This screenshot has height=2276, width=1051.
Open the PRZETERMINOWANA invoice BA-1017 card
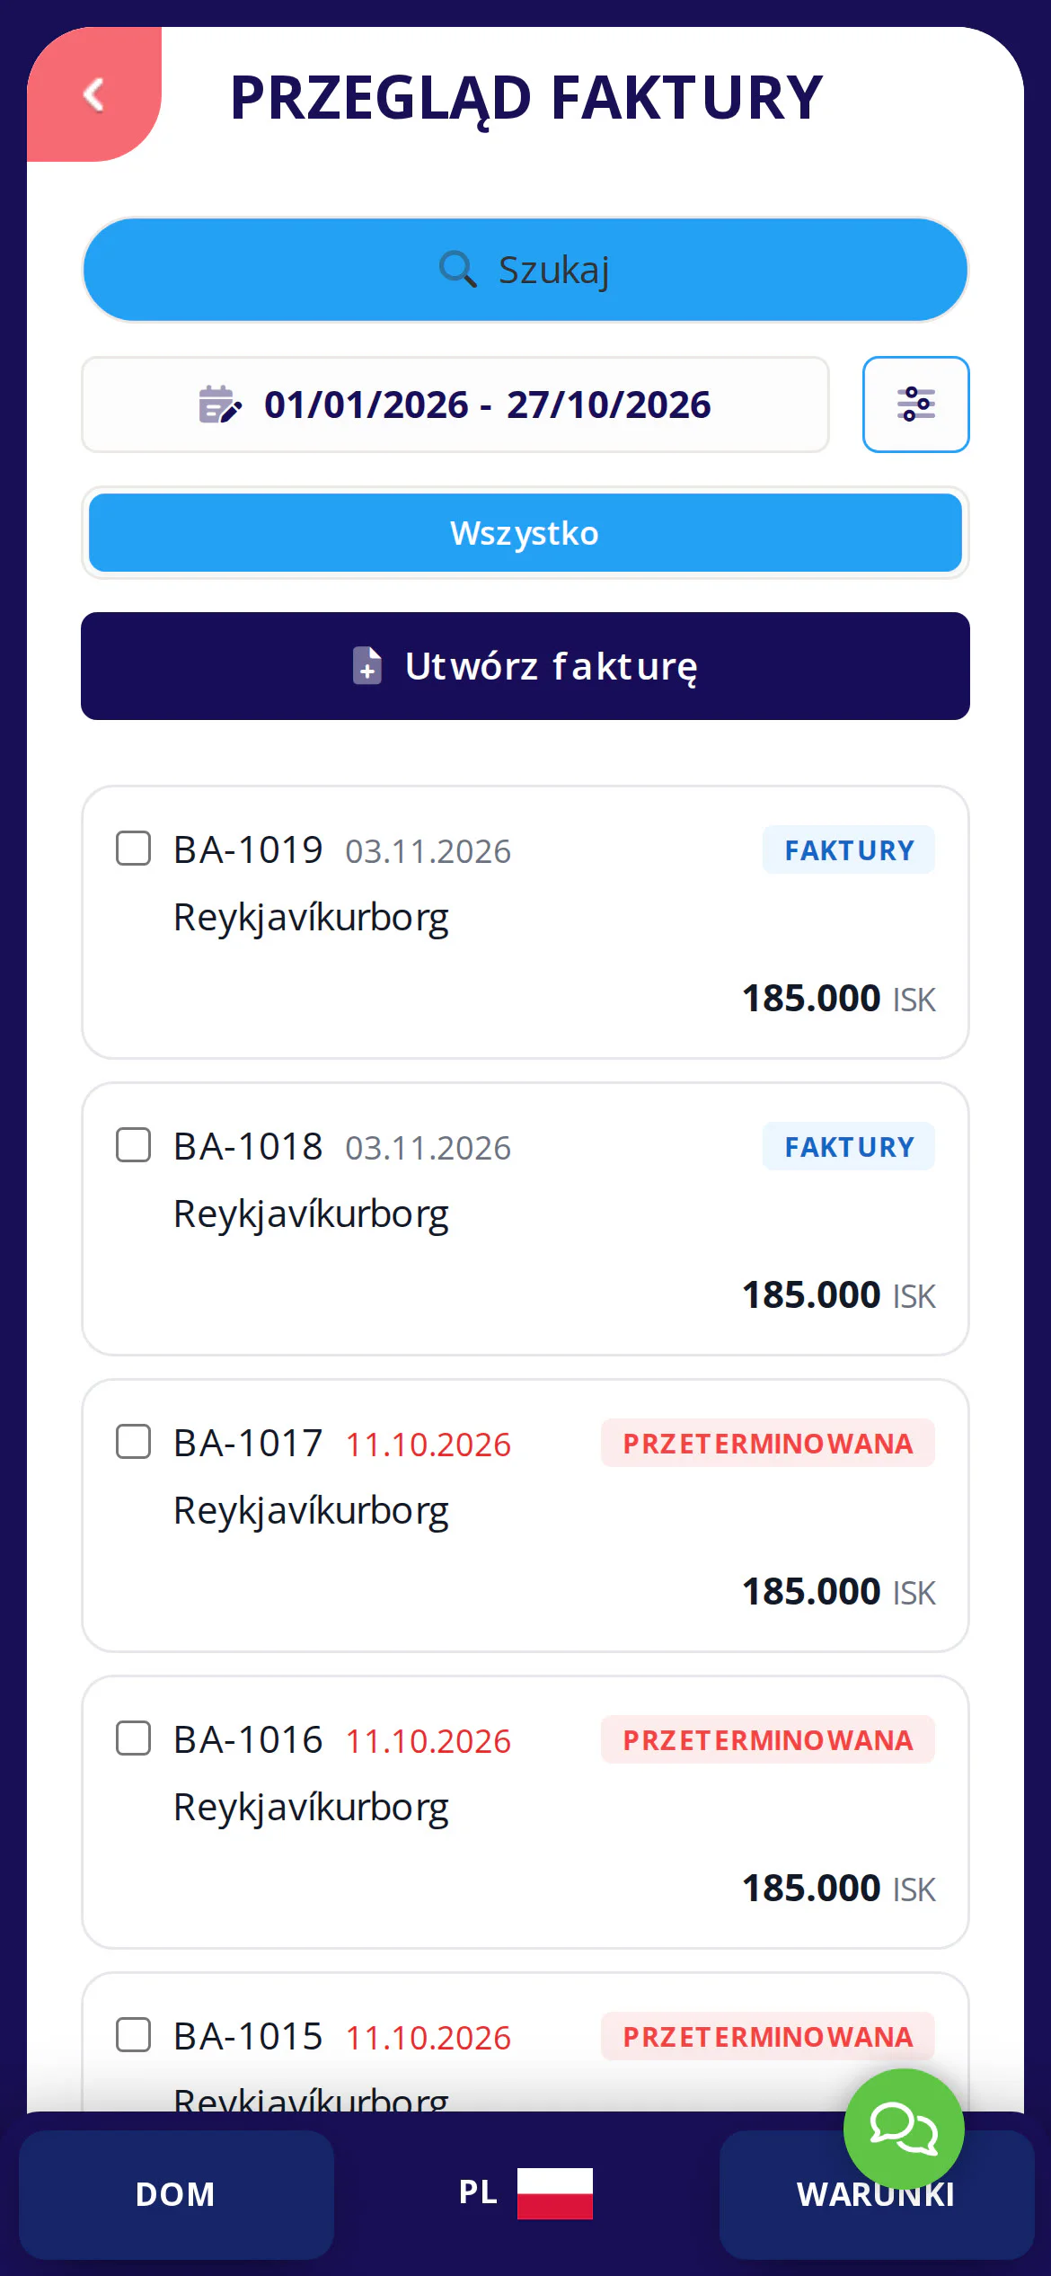pos(525,1516)
